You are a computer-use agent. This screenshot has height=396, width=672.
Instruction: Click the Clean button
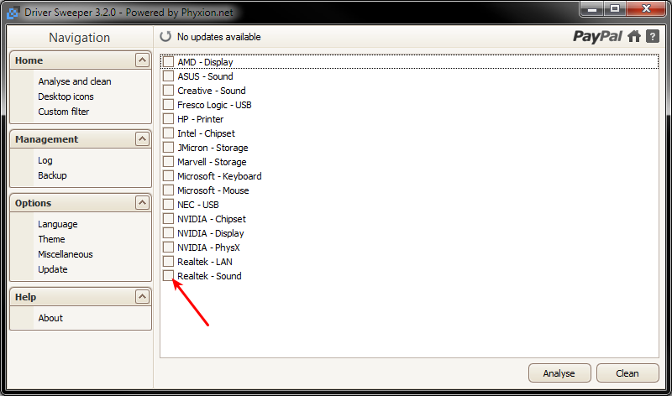click(x=627, y=373)
